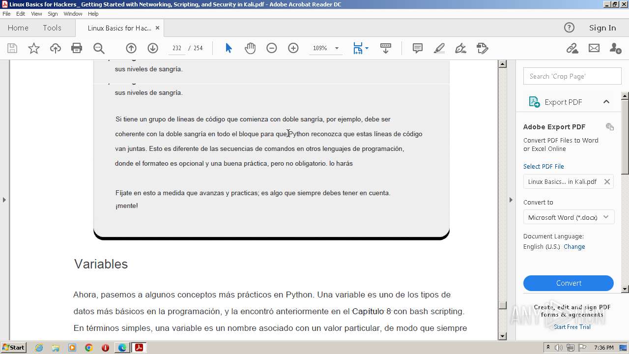
Task: Open the File menu
Action: (6, 14)
